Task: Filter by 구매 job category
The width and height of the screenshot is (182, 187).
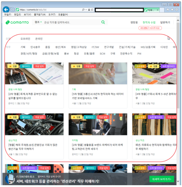Action: tap(113, 54)
